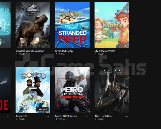Open options menu for Tropico 5

click(x=48, y=116)
